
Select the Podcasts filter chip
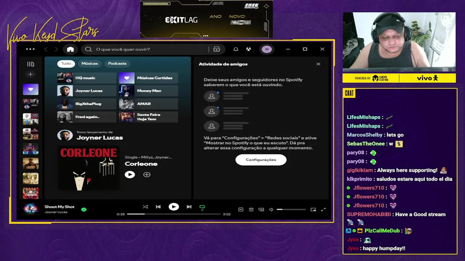pos(117,63)
